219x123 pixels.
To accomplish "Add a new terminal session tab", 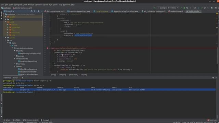I will [x=22, y=78].
